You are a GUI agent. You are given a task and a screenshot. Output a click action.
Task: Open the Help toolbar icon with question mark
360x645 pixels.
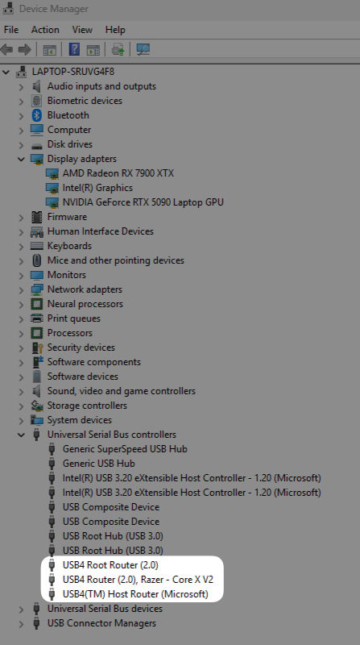pyautogui.click(x=74, y=50)
